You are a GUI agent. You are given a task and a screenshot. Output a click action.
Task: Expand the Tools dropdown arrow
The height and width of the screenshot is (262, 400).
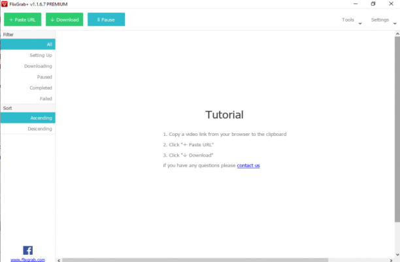pyautogui.click(x=360, y=24)
